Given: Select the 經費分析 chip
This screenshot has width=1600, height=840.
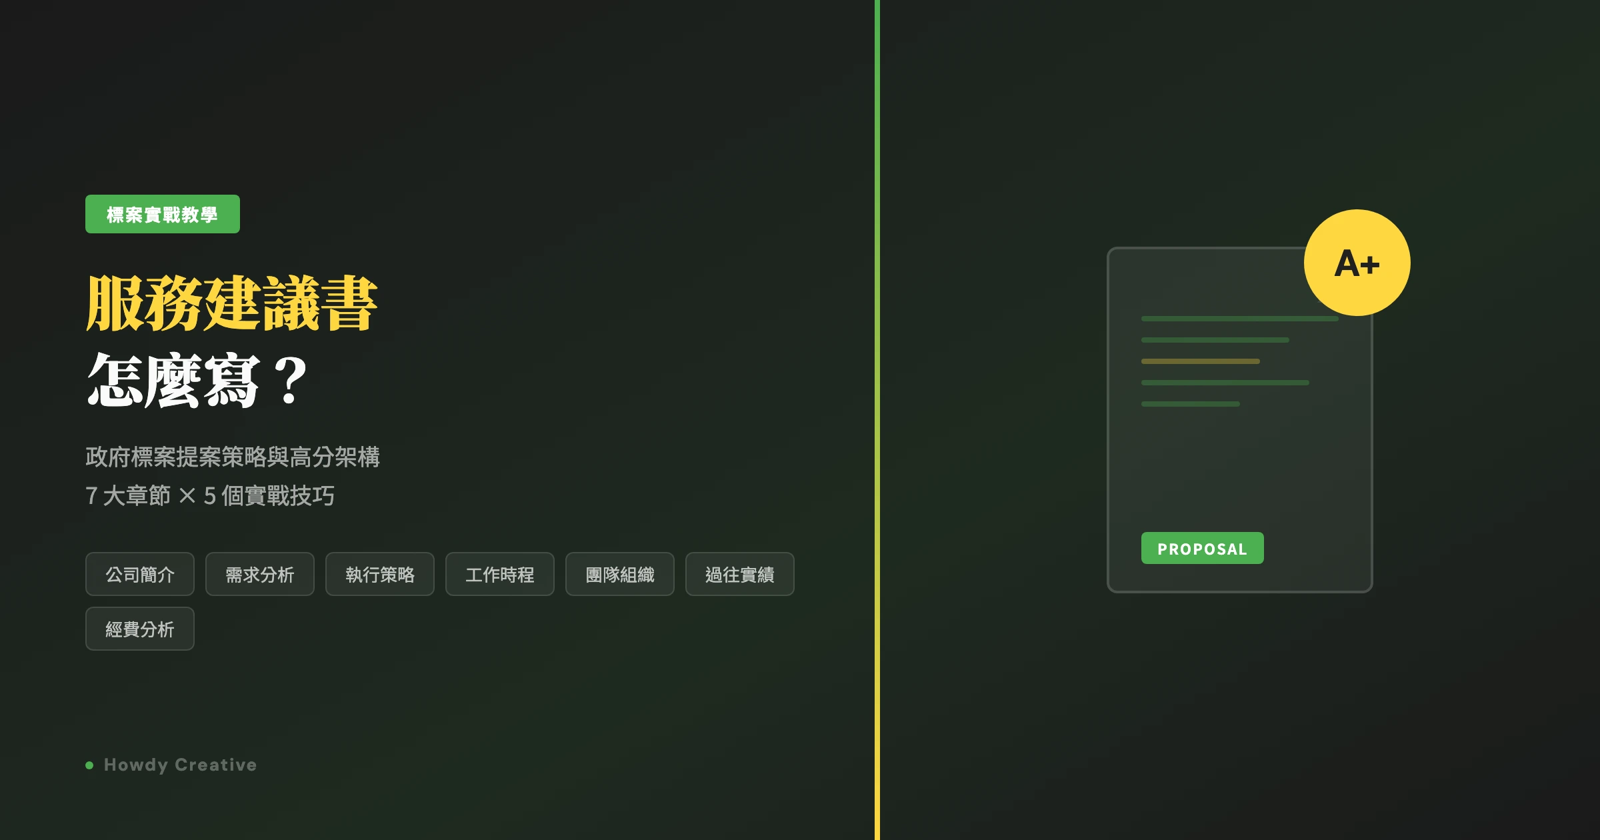Looking at the screenshot, I should [140, 629].
